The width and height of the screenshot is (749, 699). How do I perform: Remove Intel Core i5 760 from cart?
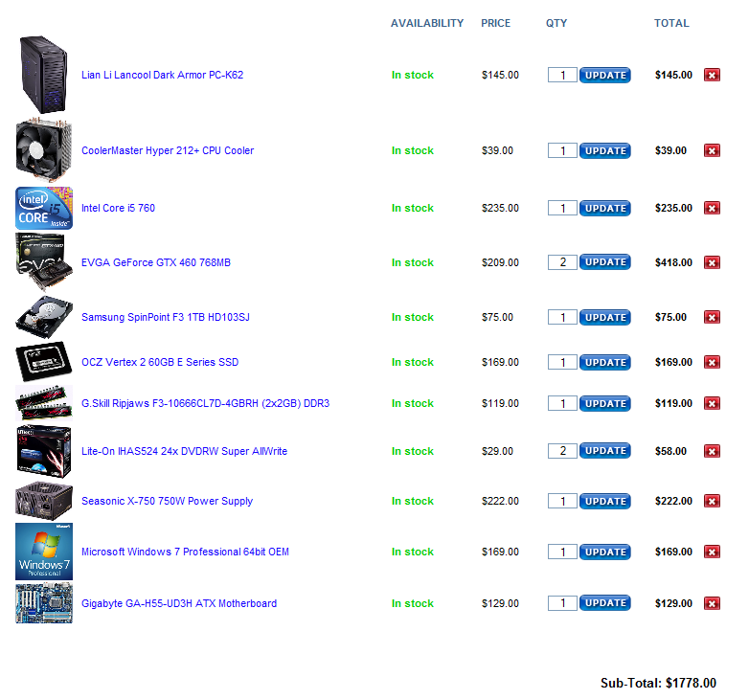712,208
